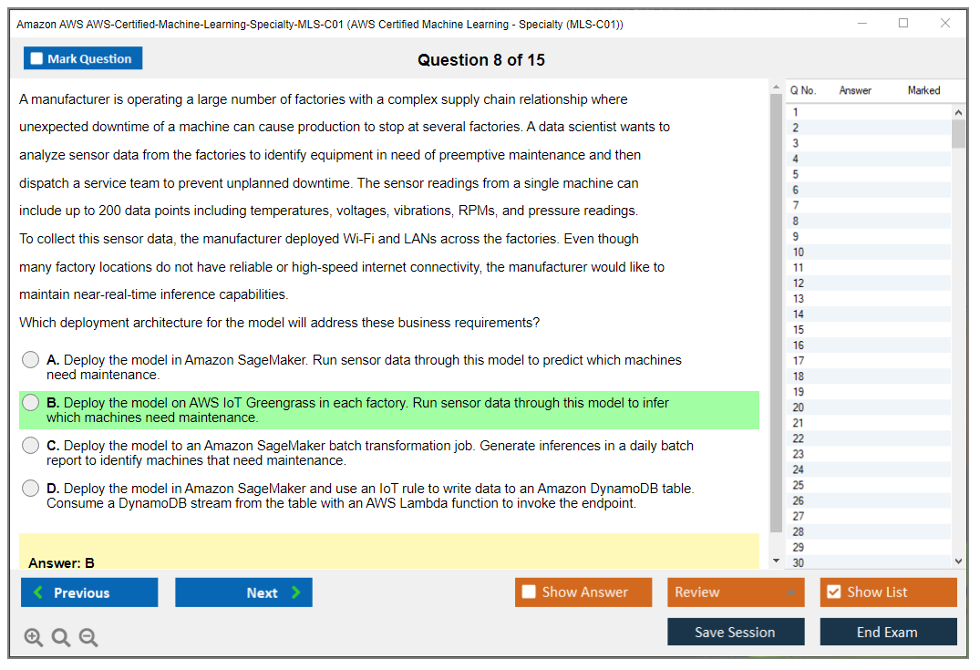This screenshot has height=670, width=980.
Task: Select answer option A radio button
Action: click(31, 360)
